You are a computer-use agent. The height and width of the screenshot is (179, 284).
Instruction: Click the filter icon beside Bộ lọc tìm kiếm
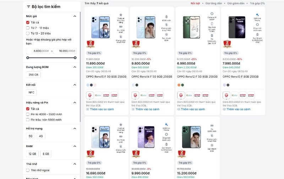click(28, 7)
